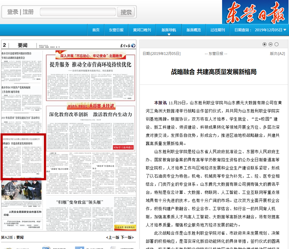289x249 pixels.
Task: Click the 版次:[A2] label
Action: (x=277, y=54)
